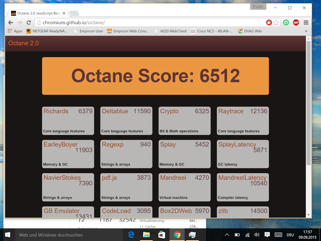Click the Richards benchmark tile
Viewport: 321px width, 241px height.
(68, 121)
